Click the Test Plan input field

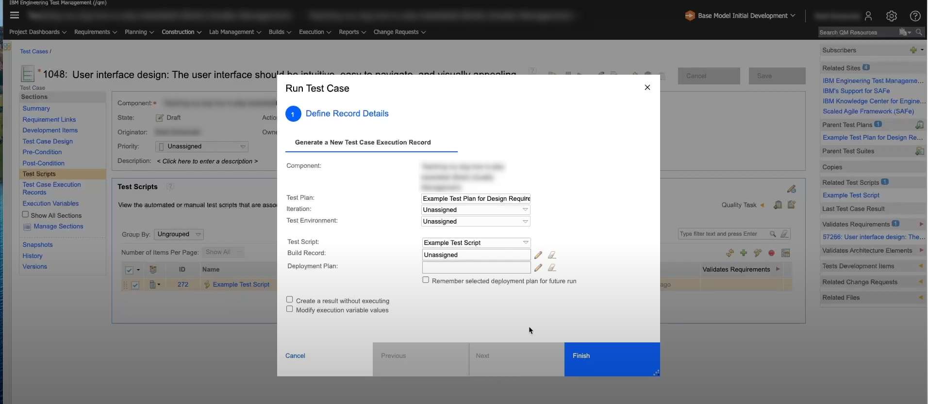[476, 198]
